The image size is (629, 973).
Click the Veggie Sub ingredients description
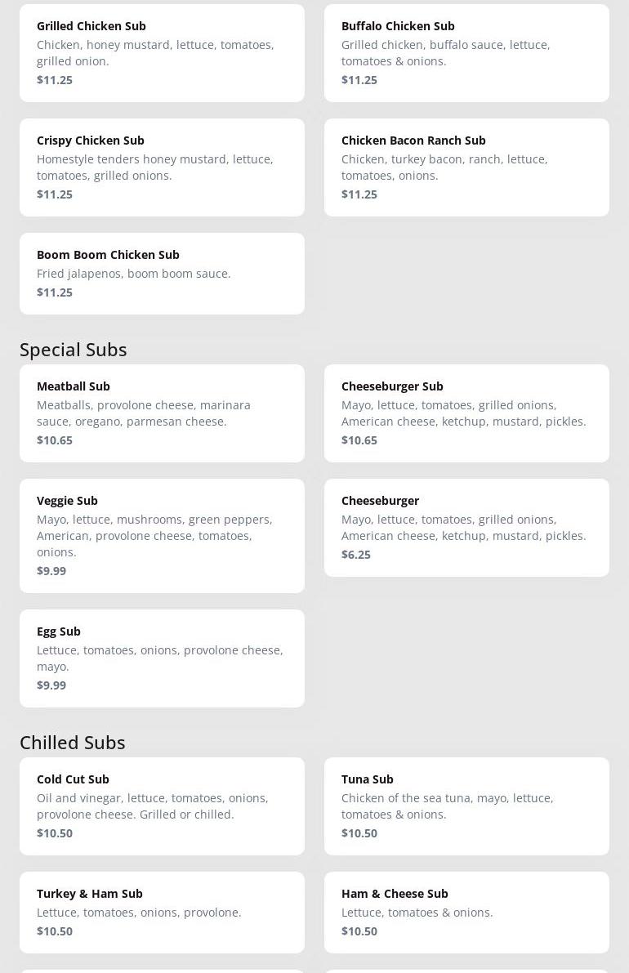pyautogui.click(x=154, y=536)
